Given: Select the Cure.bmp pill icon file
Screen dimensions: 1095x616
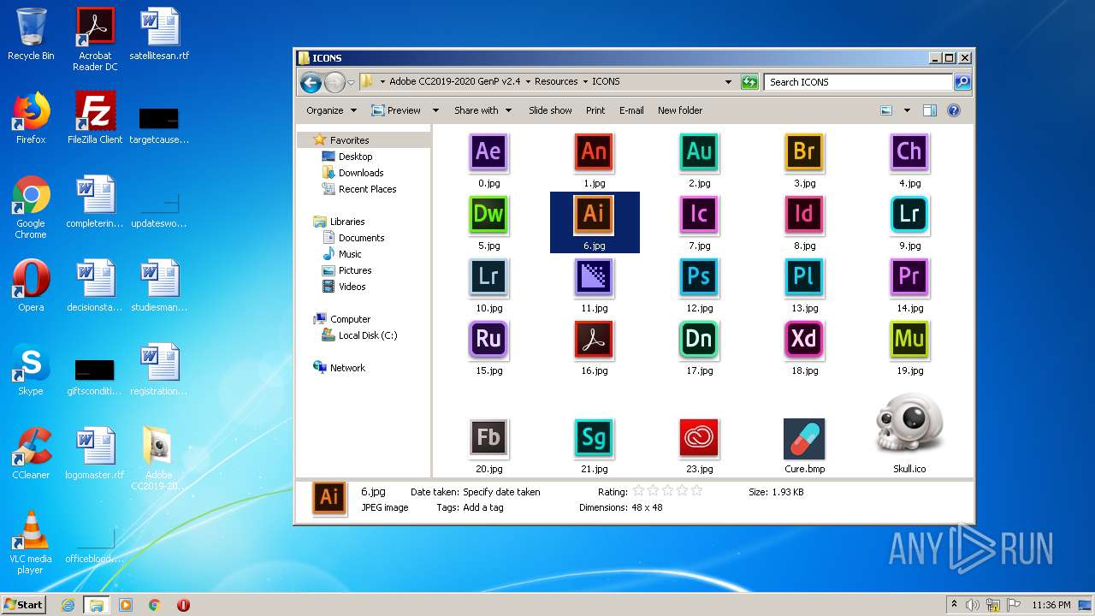Looking at the screenshot, I should point(804,438).
